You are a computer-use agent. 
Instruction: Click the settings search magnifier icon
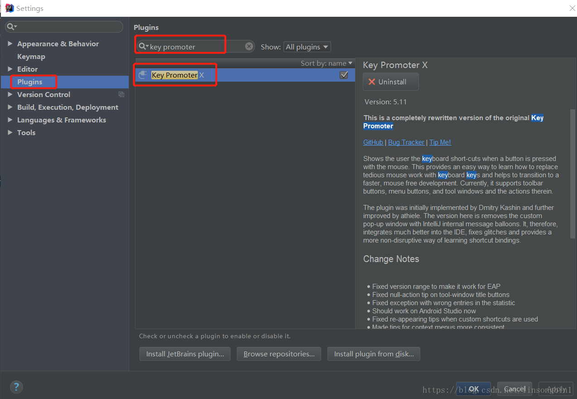coord(11,27)
